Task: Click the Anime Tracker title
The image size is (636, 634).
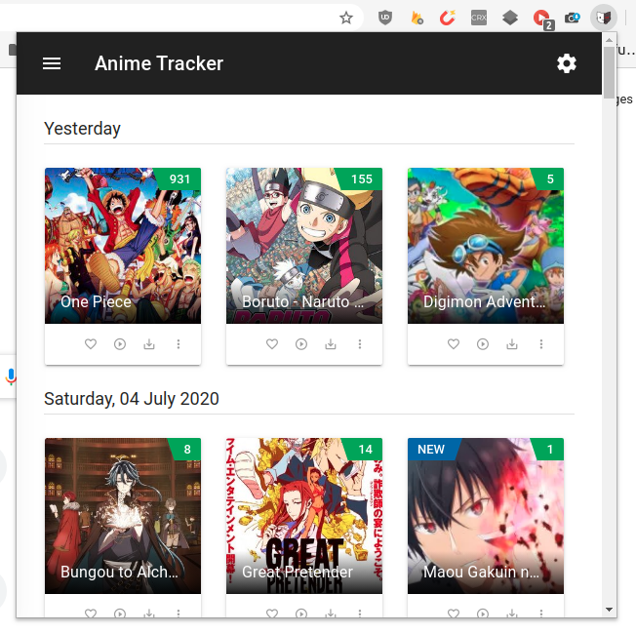Action: [159, 63]
